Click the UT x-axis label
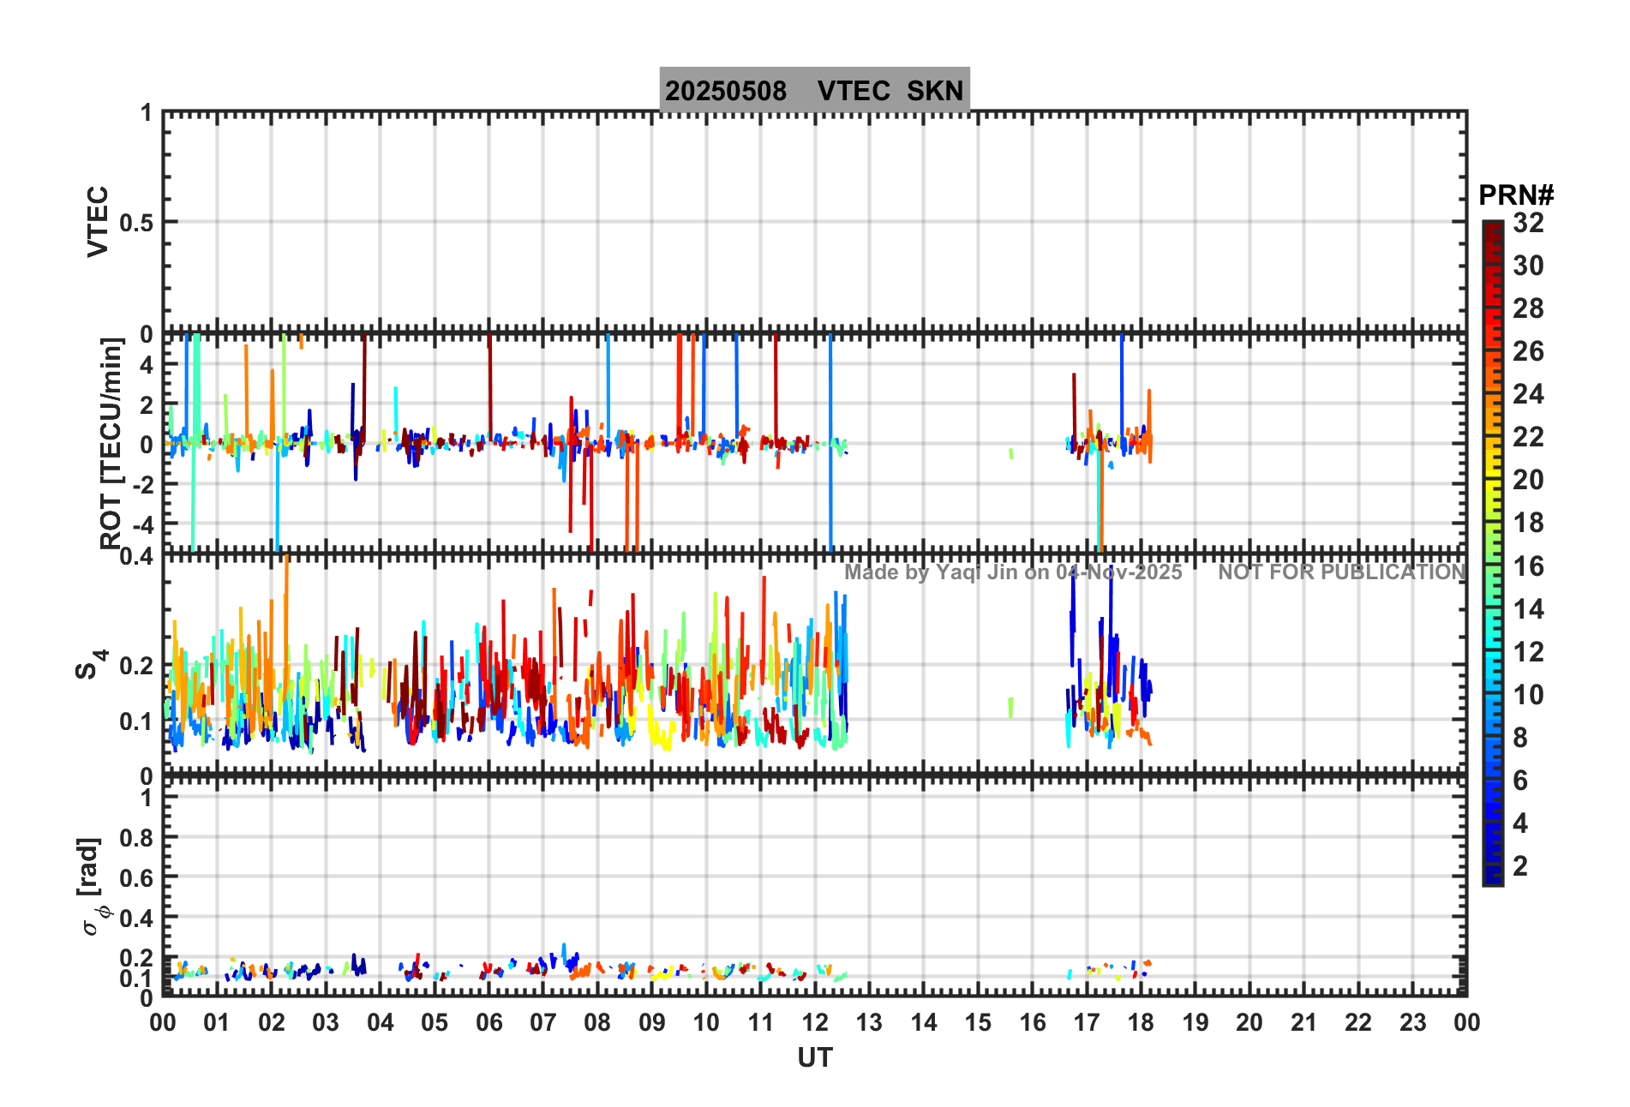 814,1058
